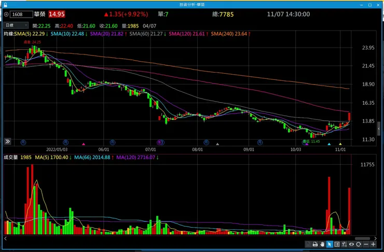Click the 04/07 date label
This screenshot has height=252, width=384.
[x=149, y=26]
